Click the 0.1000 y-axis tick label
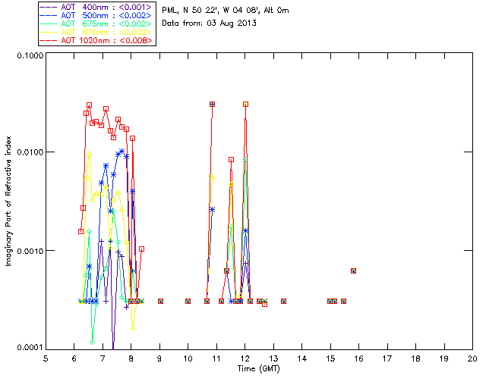The image size is (486, 388). 30,55
